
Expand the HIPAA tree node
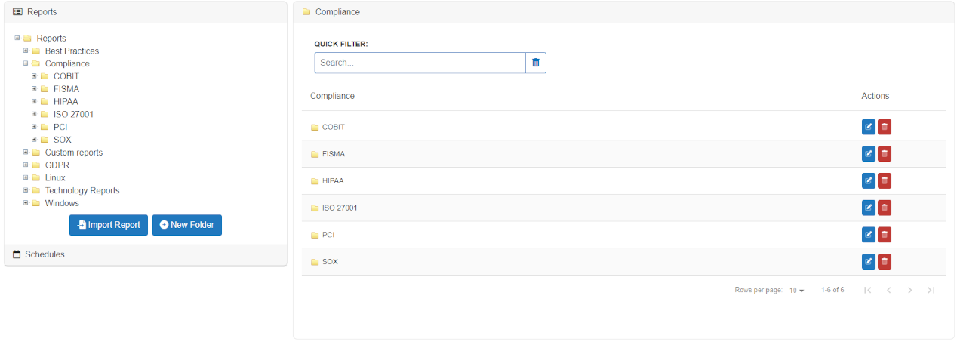point(34,101)
